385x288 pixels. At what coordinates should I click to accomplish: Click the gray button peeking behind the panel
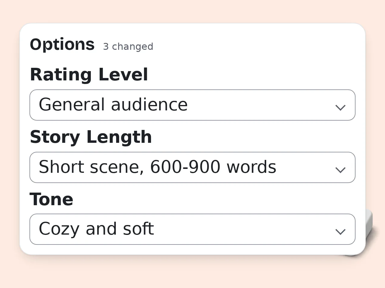[369, 228]
